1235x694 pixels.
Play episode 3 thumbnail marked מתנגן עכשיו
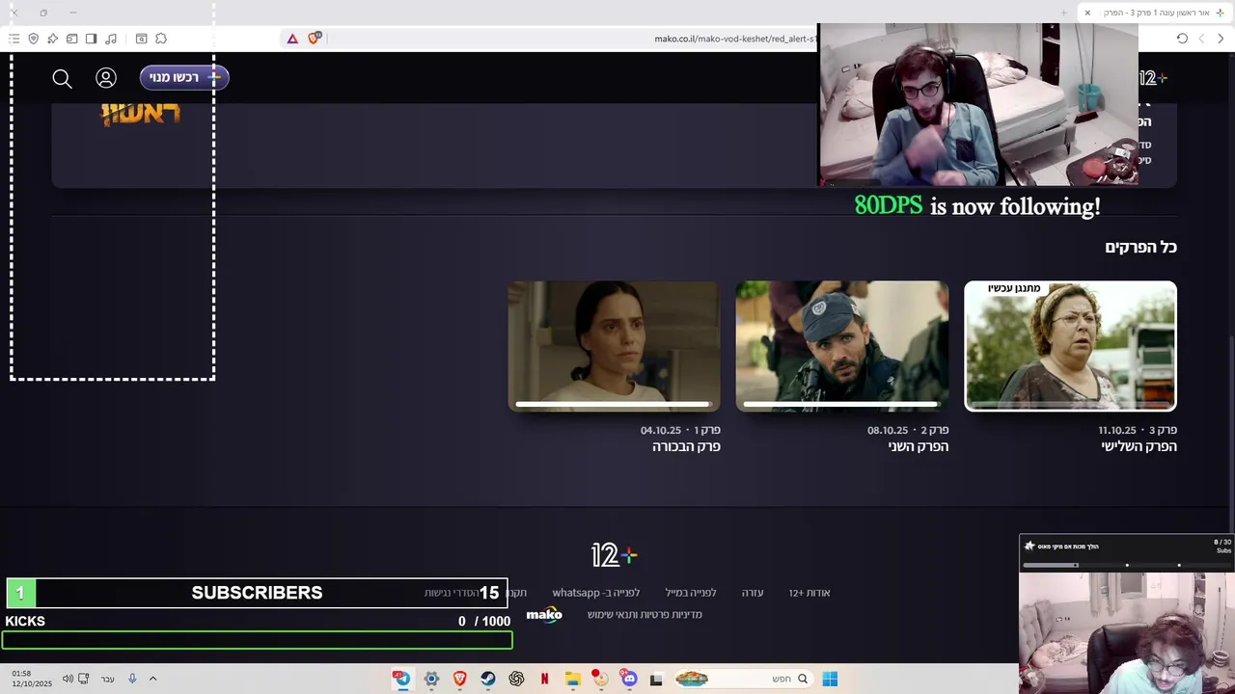click(1070, 346)
